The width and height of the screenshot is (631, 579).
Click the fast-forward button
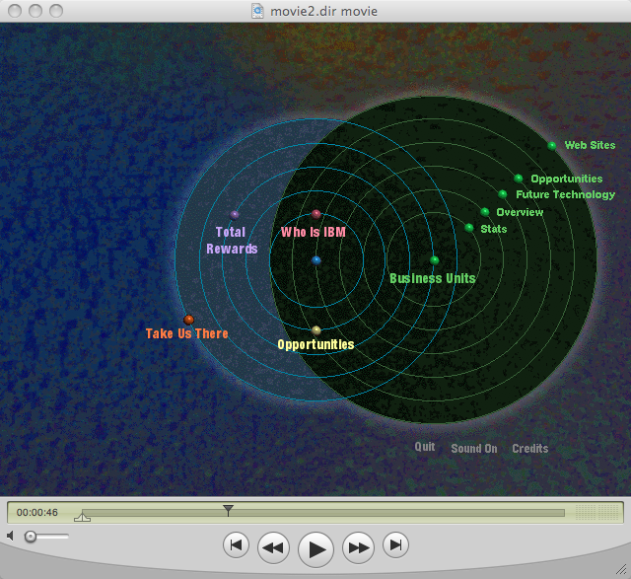359,547
